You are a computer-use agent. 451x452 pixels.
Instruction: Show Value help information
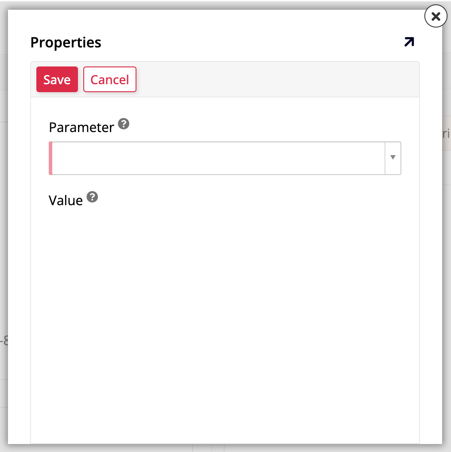92,197
